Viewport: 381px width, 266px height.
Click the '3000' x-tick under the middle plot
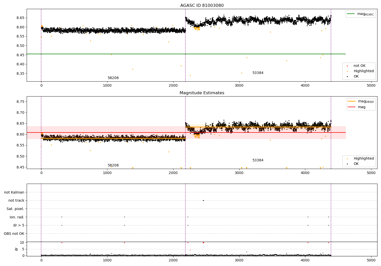point(239,173)
